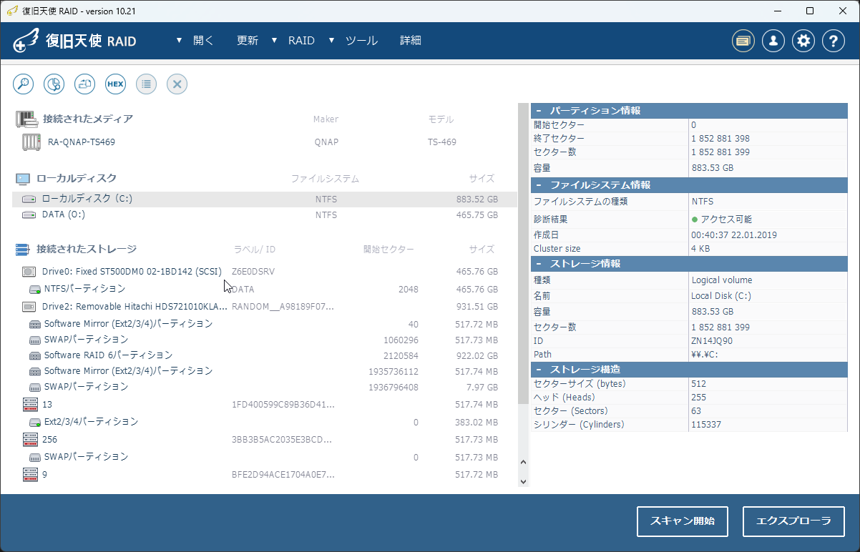Click the NTFSパーティション icon

pyautogui.click(x=34, y=289)
